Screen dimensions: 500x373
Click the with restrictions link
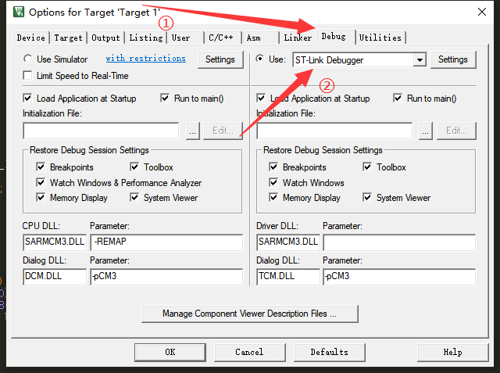(145, 59)
